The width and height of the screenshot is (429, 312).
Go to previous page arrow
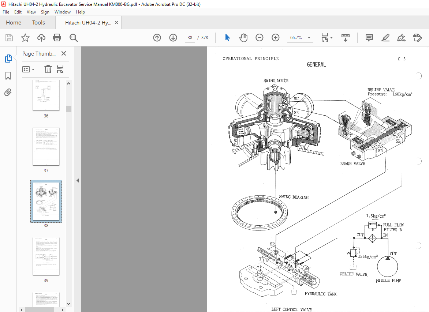click(157, 38)
